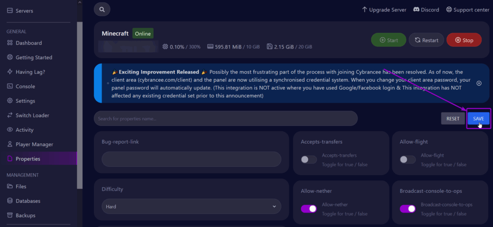This screenshot has height=227, width=493.
Task: Disable the Allow-nether switch
Action: [x=309, y=209]
